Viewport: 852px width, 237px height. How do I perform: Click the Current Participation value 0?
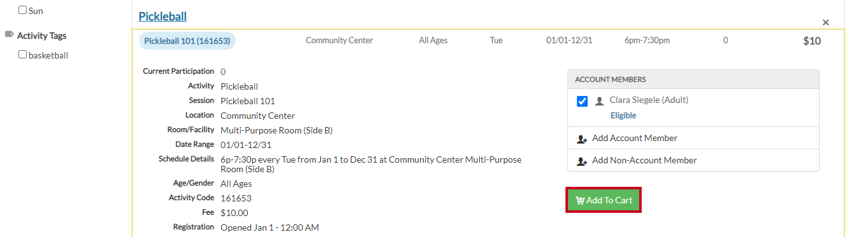click(x=223, y=72)
